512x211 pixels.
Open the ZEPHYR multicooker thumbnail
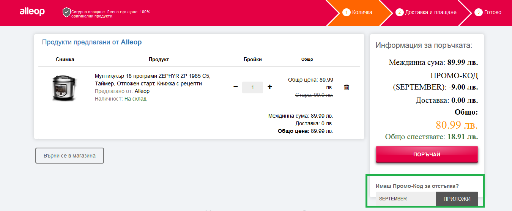65,88
